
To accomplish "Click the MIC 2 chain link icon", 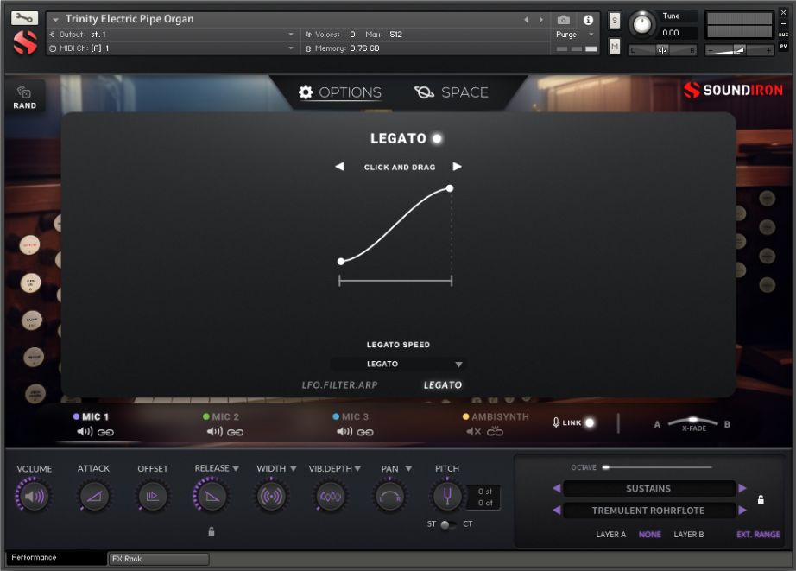I will pos(235,432).
